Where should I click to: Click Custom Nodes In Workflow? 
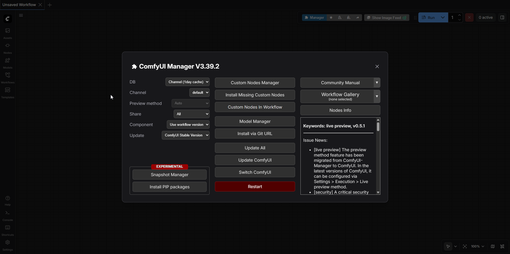[x=255, y=107]
